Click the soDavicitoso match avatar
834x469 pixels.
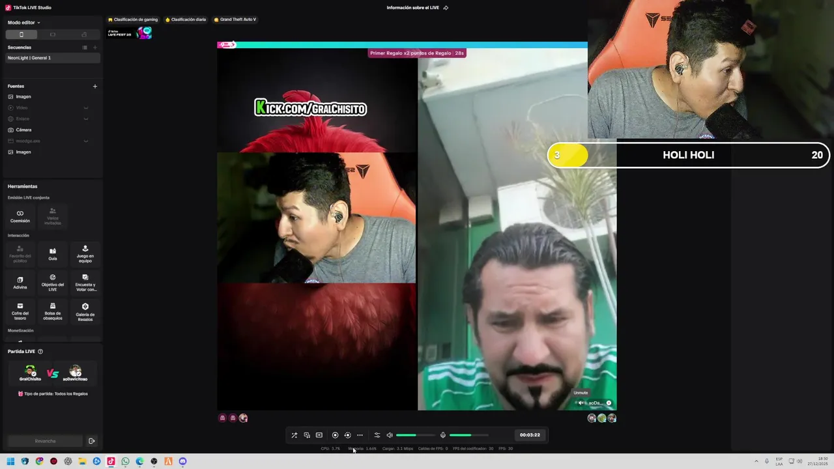click(x=75, y=372)
